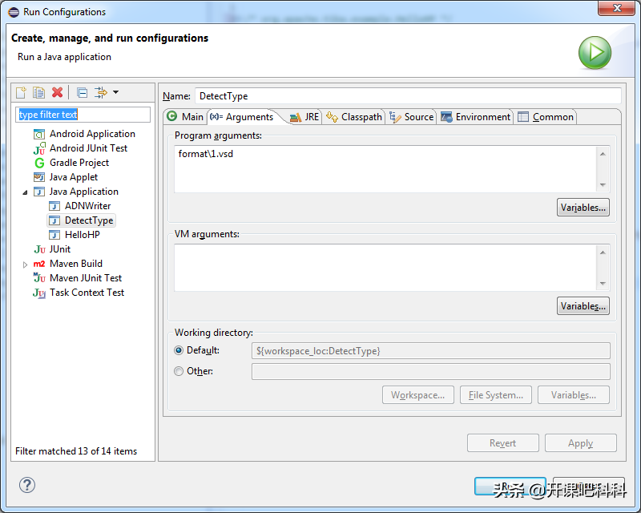Click the DetectType configuration icon

click(54, 220)
